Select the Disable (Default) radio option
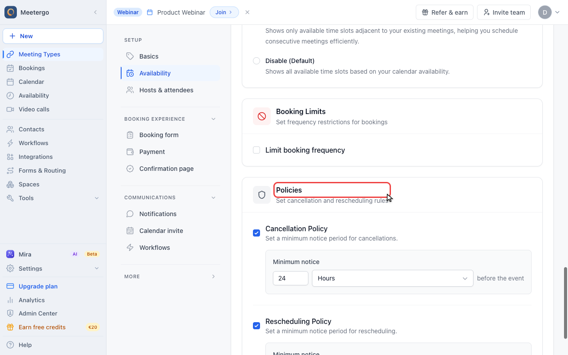 pyautogui.click(x=256, y=61)
